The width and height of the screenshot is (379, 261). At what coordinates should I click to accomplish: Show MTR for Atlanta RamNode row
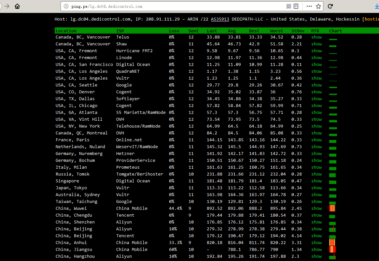pos(316,112)
